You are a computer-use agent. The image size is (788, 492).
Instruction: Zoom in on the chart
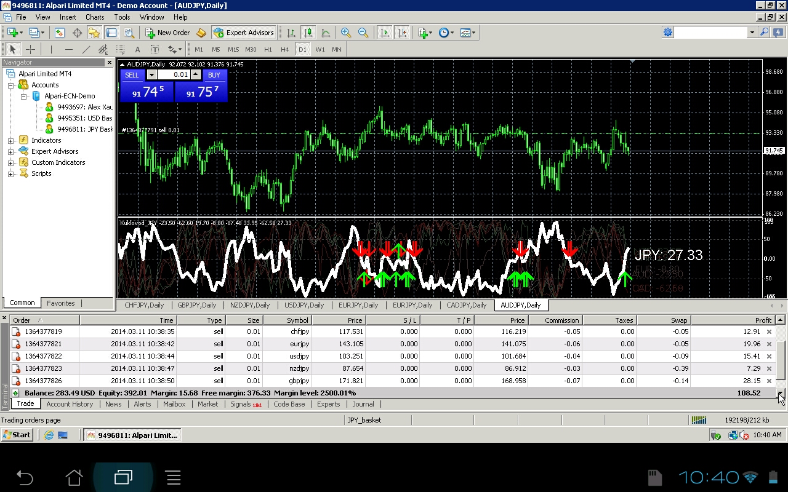(x=346, y=33)
